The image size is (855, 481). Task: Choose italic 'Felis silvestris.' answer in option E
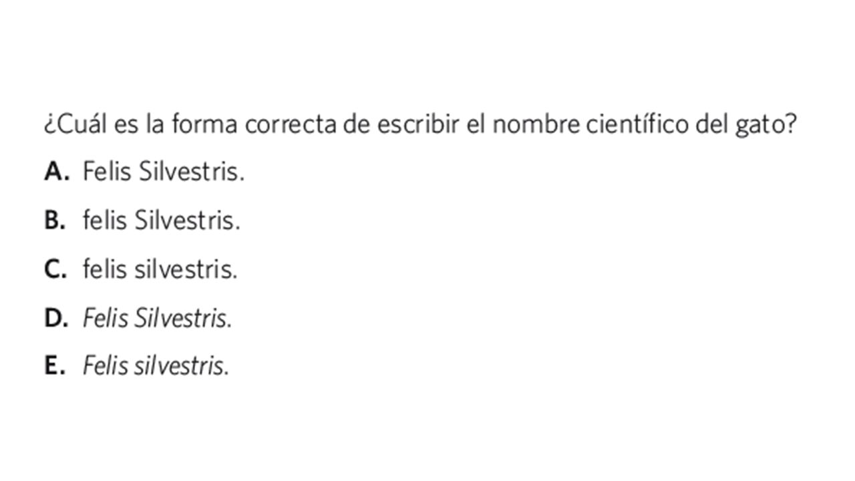tap(156, 366)
